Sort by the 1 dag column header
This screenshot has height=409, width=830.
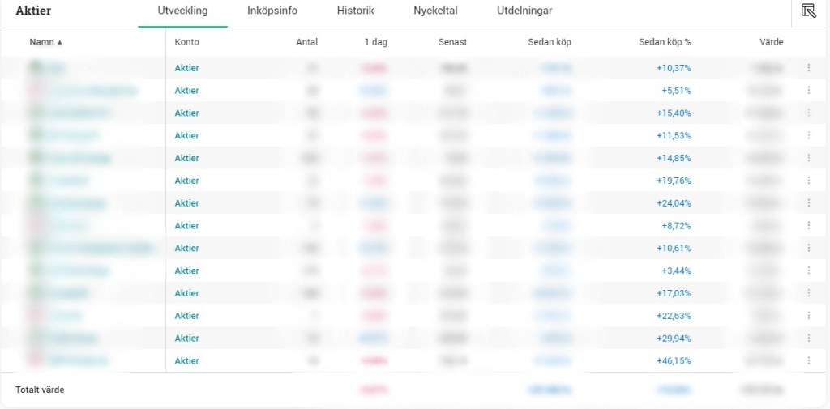click(x=376, y=42)
